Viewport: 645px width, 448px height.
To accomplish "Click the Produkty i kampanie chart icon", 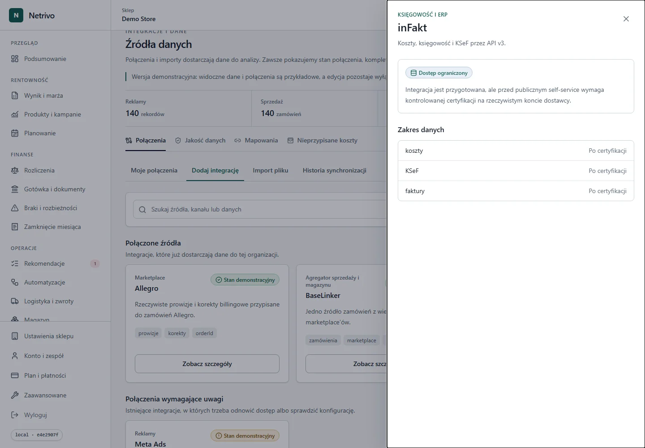I will (x=15, y=114).
